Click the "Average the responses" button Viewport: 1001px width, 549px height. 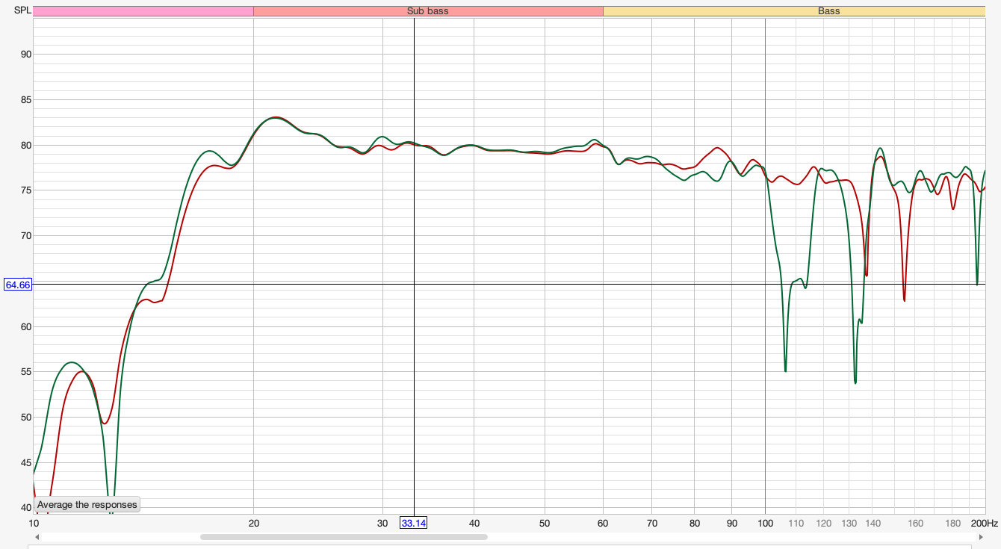(x=87, y=504)
